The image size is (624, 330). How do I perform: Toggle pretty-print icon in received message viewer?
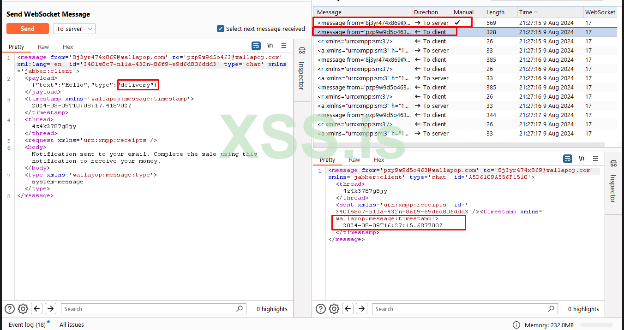click(x=568, y=159)
